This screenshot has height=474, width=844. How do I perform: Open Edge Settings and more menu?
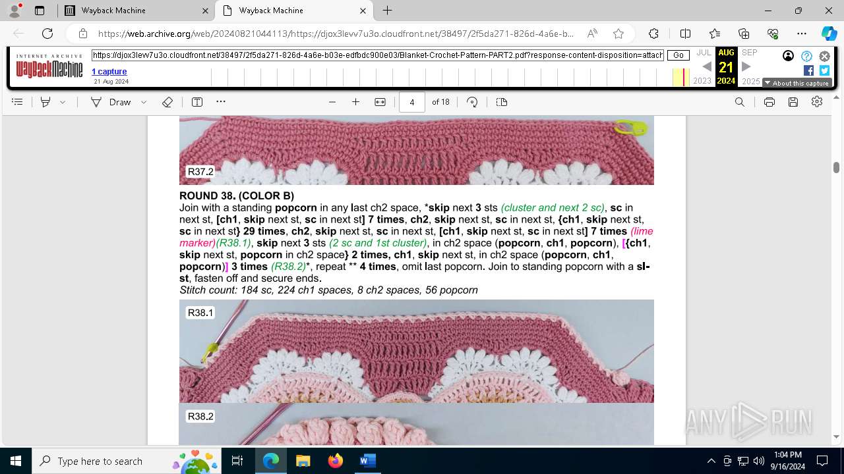click(x=802, y=34)
